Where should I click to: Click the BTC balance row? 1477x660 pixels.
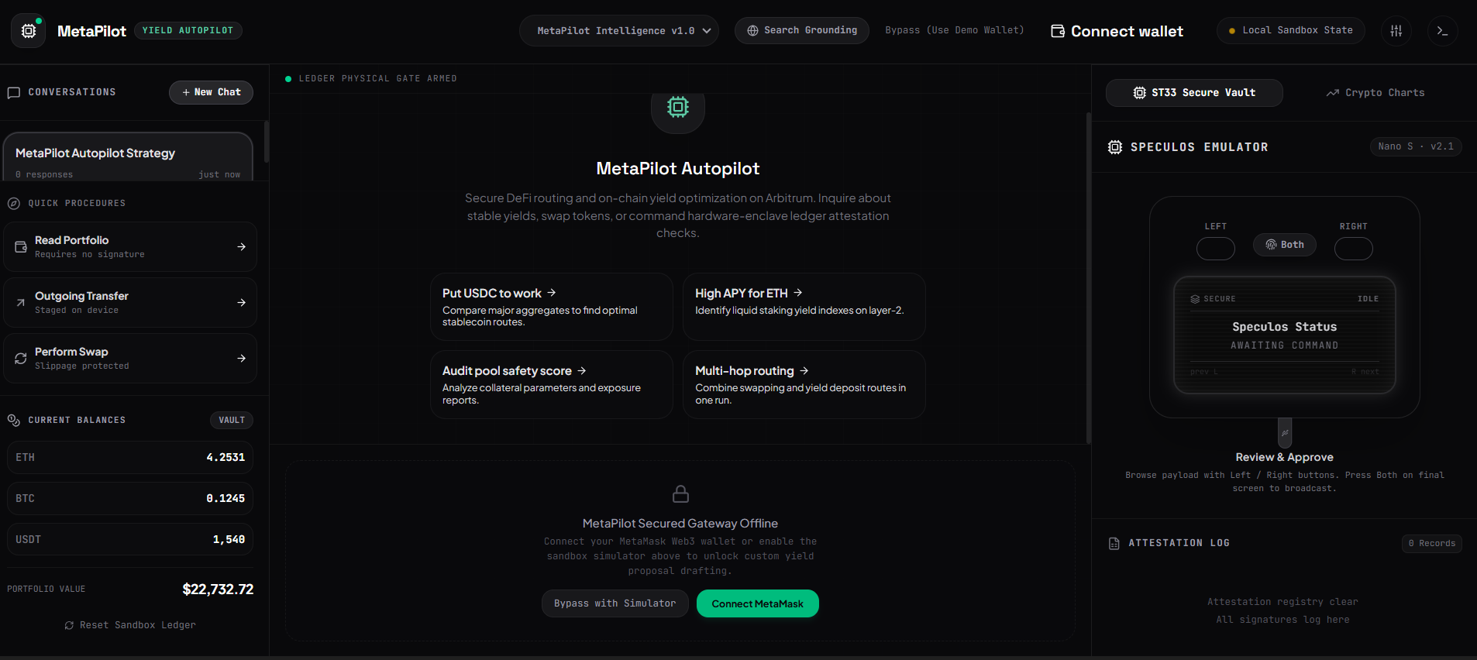click(130, 499)
